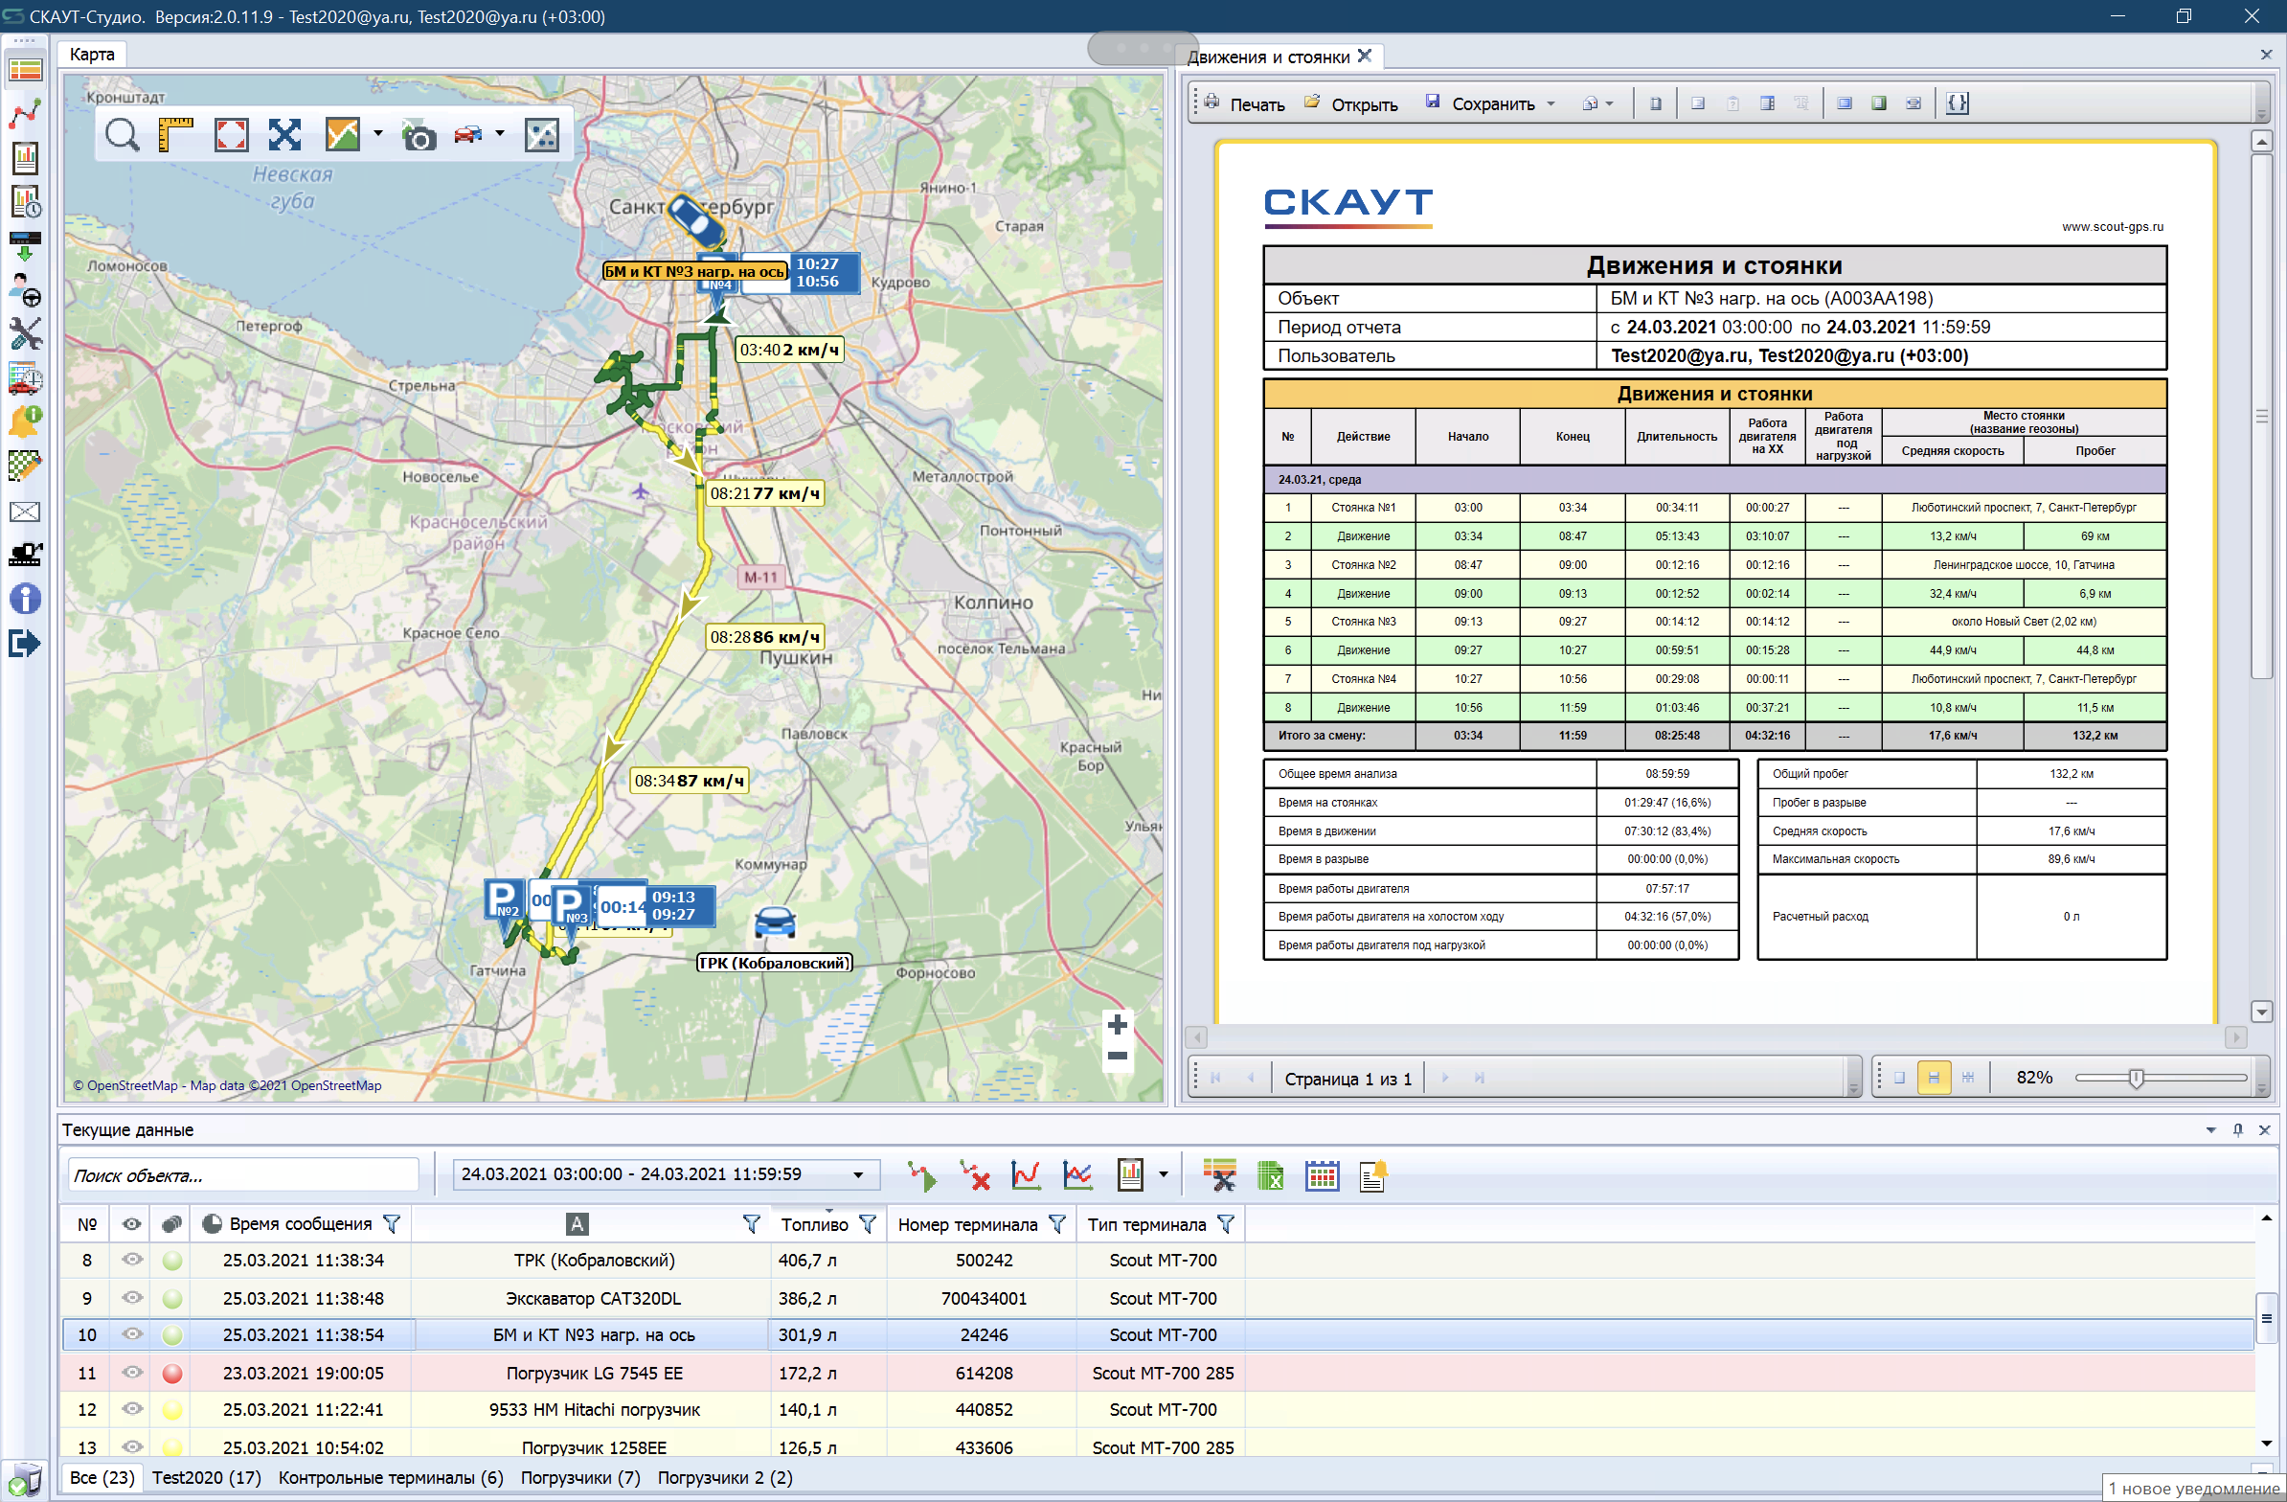Open the document with bell alerts icon
The image size is (2287, 1502).
coord(1373,1175)
